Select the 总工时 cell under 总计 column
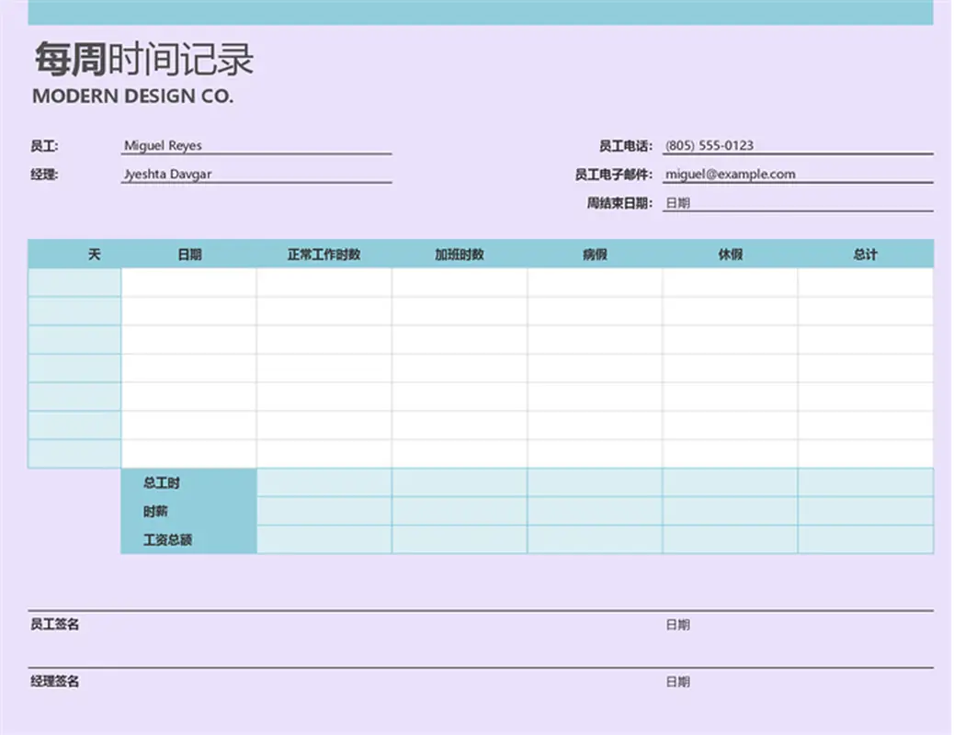954x735 pixels. click(x=865, y=483)
